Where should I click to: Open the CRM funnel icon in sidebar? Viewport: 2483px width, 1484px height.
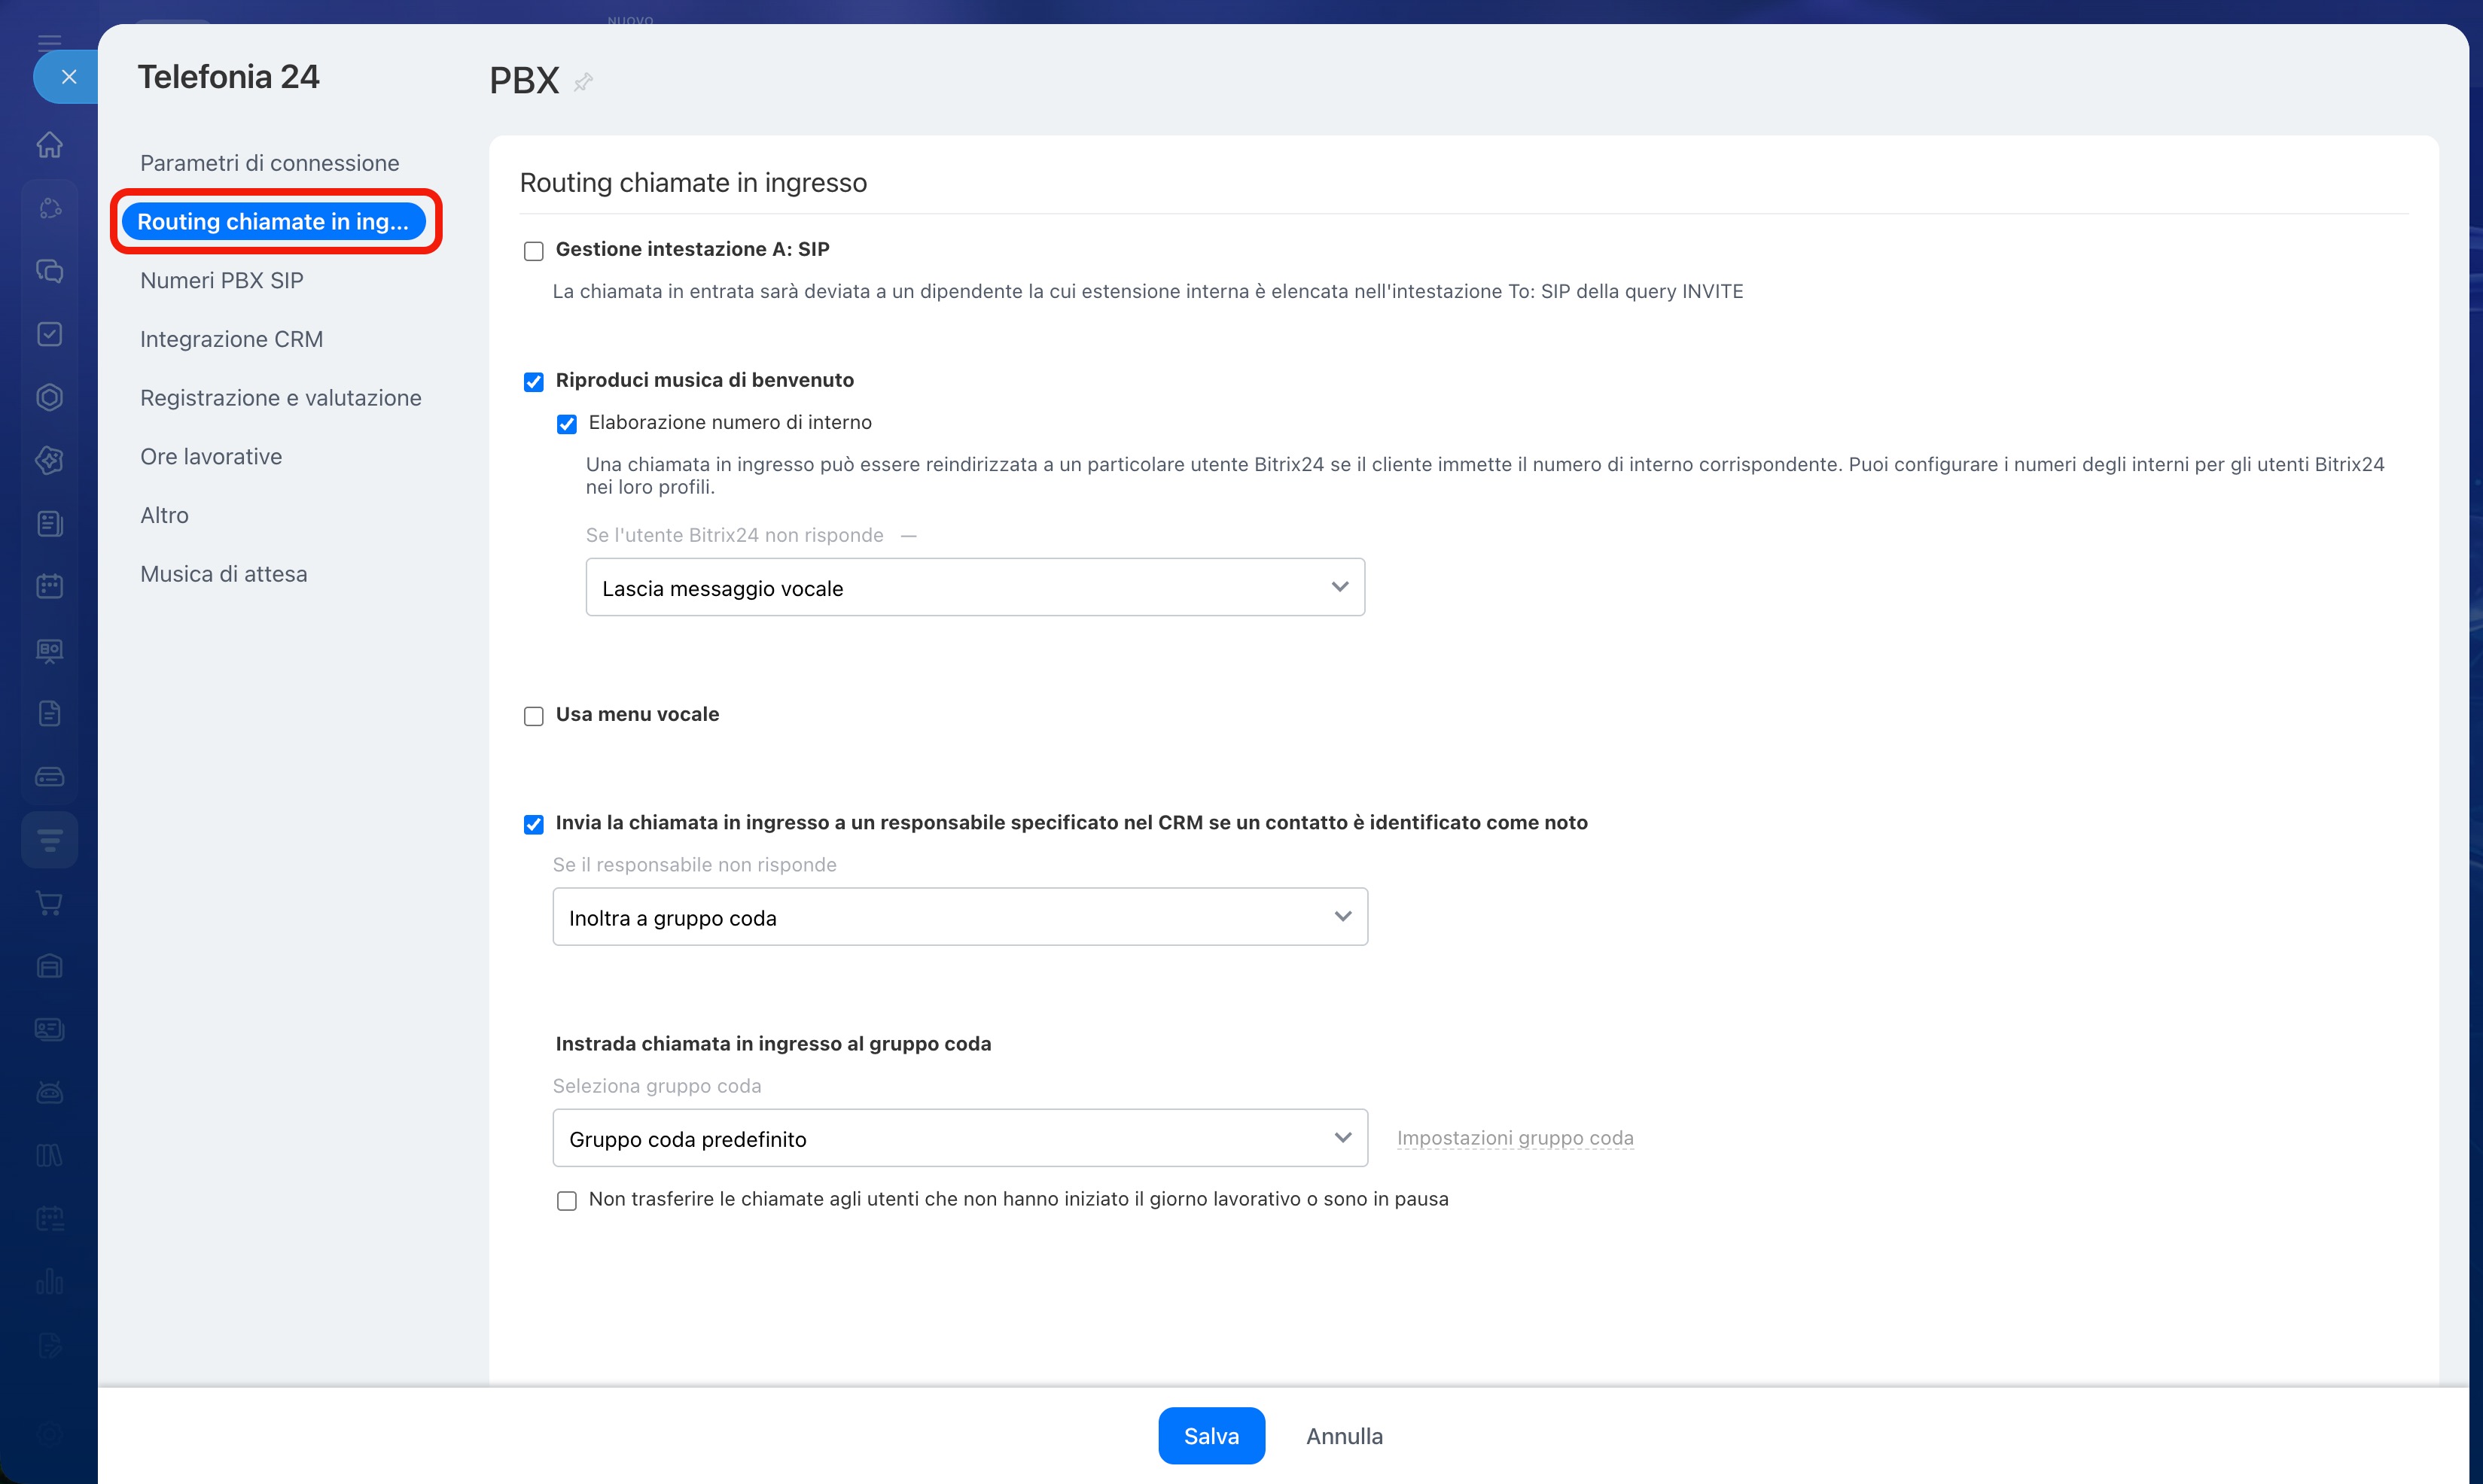pyautogui.click(x=49, y=839)
